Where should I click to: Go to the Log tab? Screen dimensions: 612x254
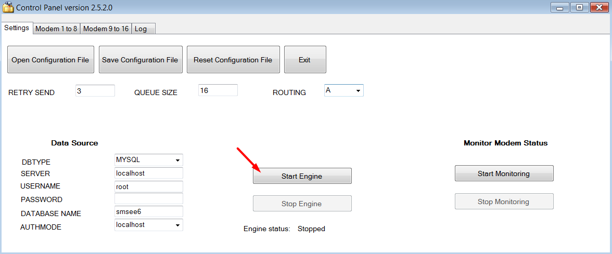click(x=141, y=29)
